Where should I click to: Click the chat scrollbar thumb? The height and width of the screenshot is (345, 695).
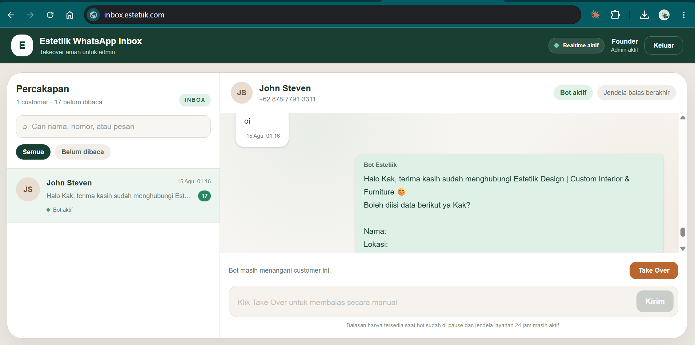point(683,232)
